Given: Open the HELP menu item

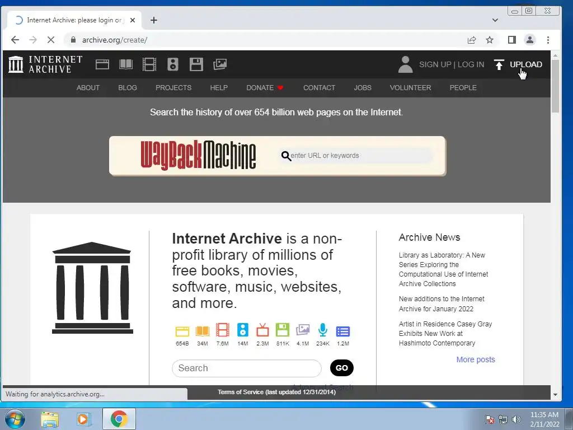Looking at the screenshot, I should click(x=219, y=88).
